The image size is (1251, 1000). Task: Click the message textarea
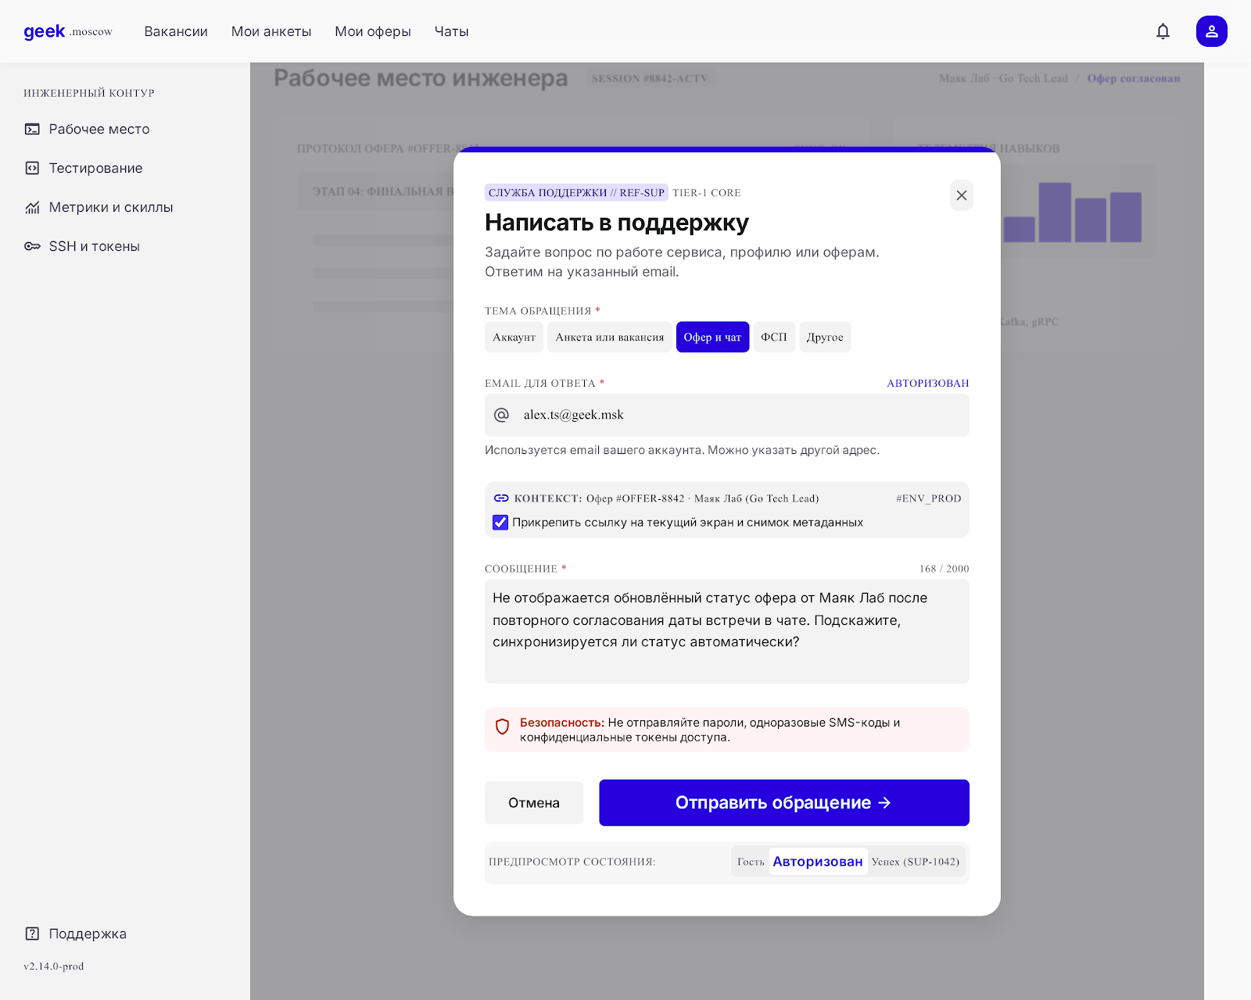[x=727, y=631]
